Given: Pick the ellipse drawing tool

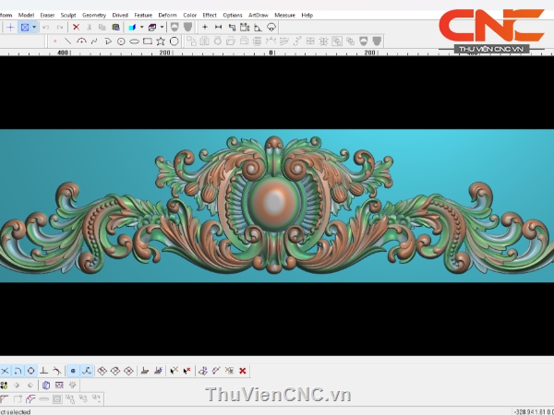Looking at the screenshot, I should [x=135, y=41].
